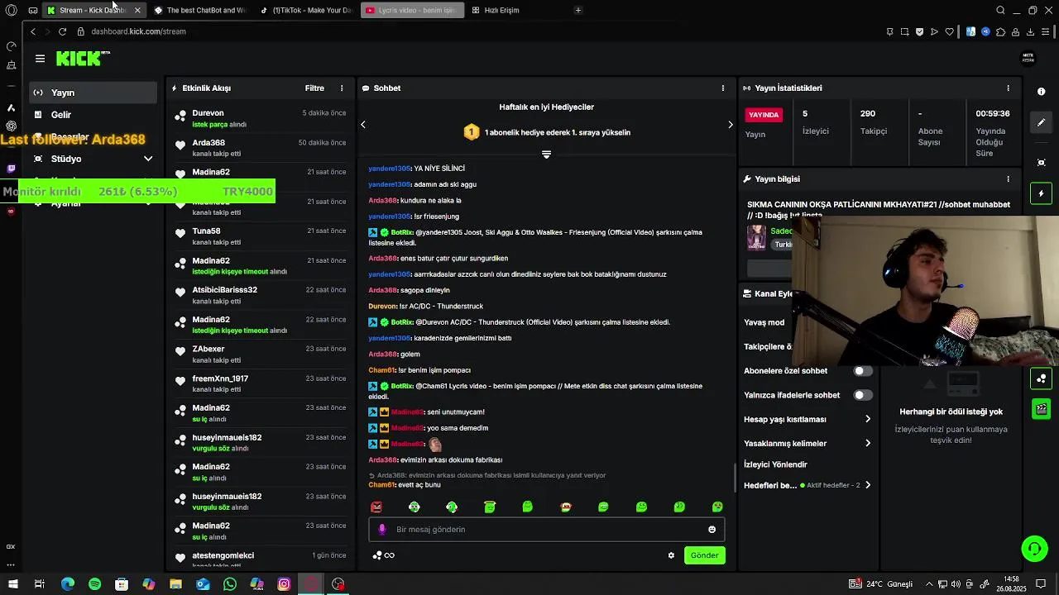Go back in browser history

coord(32,31)
